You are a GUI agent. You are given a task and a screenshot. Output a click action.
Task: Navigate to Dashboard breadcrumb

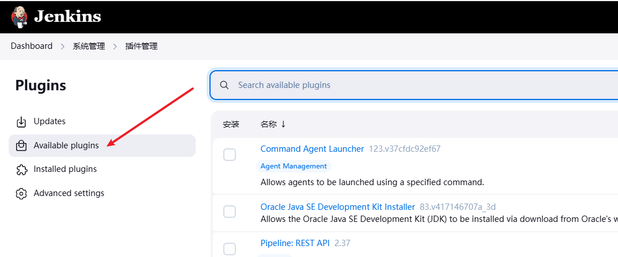pyautogui.click(x=32, y=46)
